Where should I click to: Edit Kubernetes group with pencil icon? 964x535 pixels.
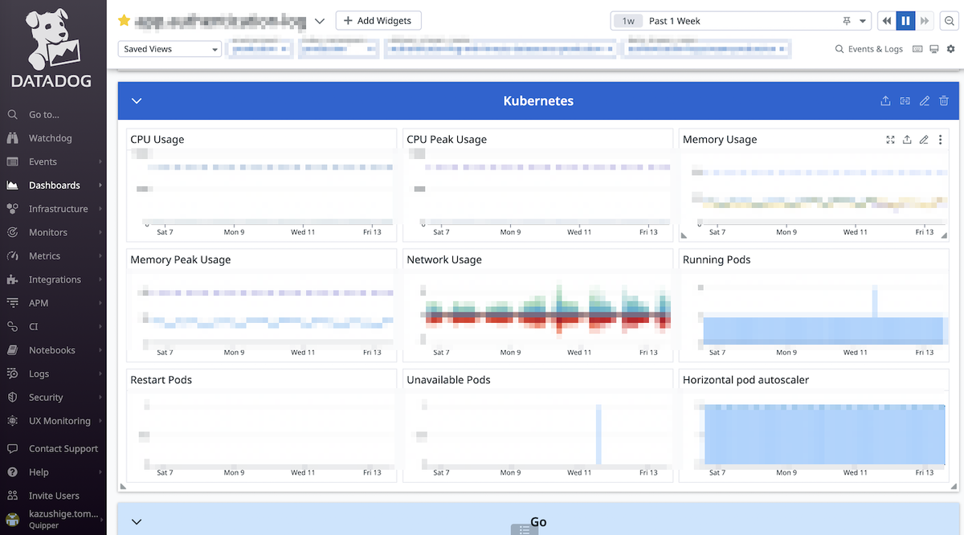tap(925, 101)
